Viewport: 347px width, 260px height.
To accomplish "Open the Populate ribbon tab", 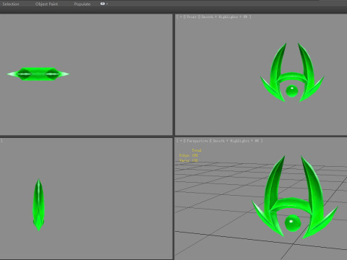I will (x=82, y=4).
